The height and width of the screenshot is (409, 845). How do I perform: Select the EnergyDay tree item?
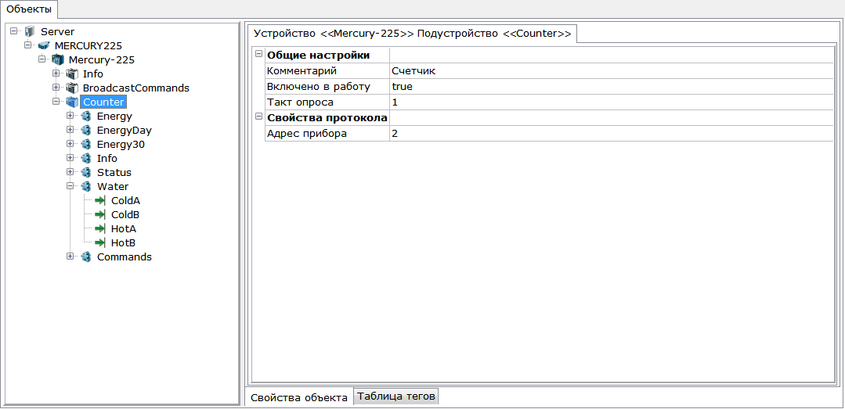(124, 131)
